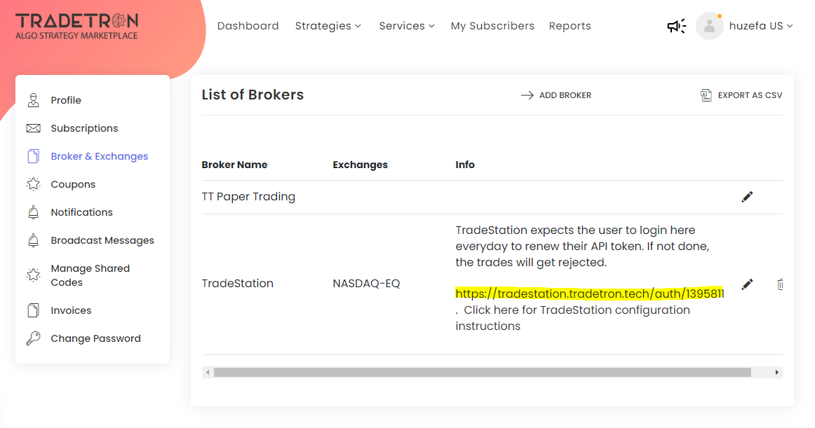Image resolution: width=815 pixels, height=428 pixels.
Task: Go to the Dashboard menu item
Action: (x=248, y=26)
